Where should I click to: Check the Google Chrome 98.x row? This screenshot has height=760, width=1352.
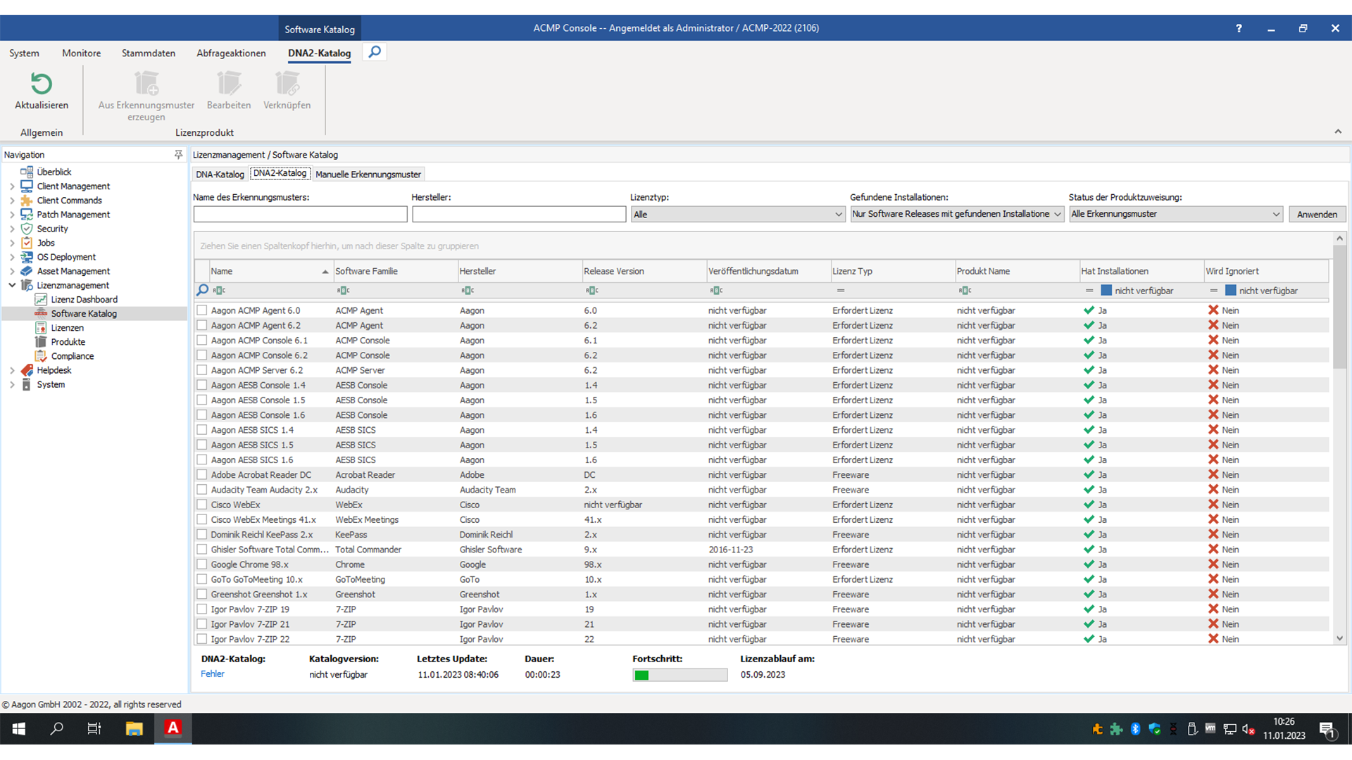(x=202, y=564)
